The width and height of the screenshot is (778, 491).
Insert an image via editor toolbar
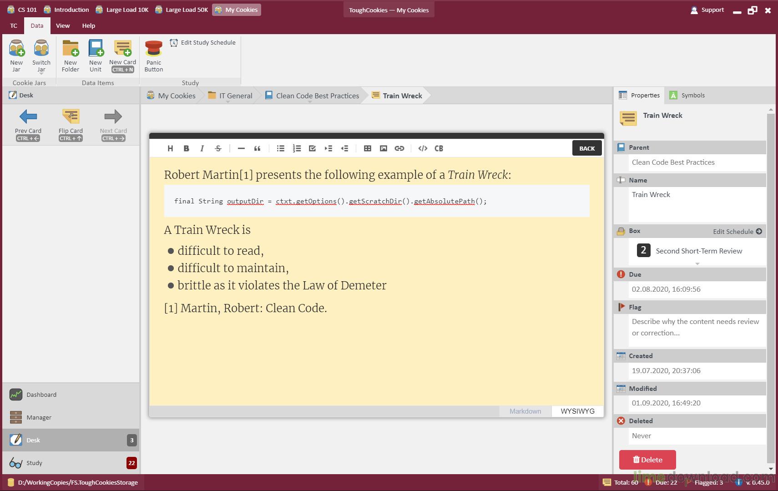(x=384, y=148)
